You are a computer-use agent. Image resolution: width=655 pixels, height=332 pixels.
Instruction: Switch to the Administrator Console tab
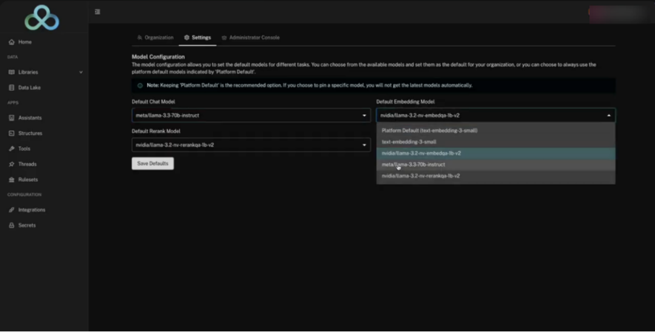250,38
